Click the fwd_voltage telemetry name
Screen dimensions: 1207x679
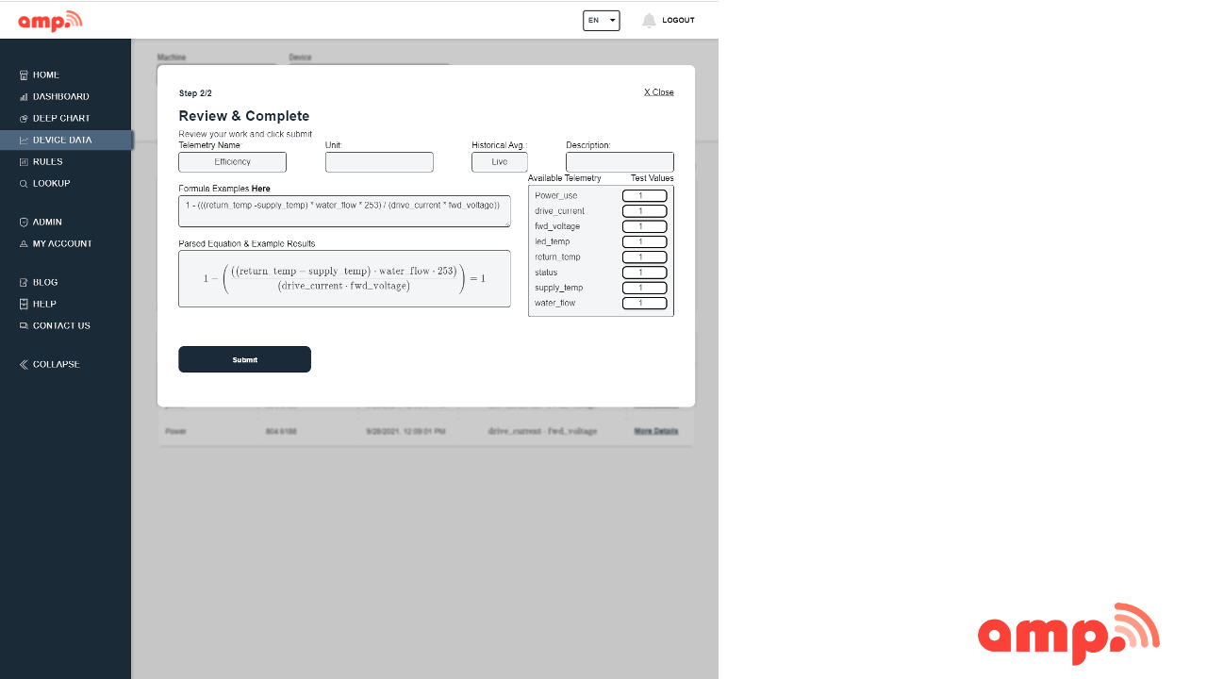pos(557,226)
